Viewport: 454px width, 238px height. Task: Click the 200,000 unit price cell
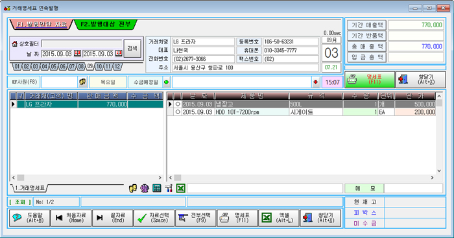point(415,112)
